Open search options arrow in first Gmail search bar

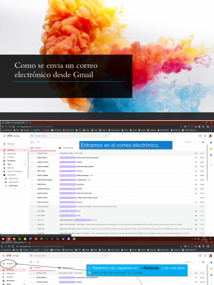(106, 136)
